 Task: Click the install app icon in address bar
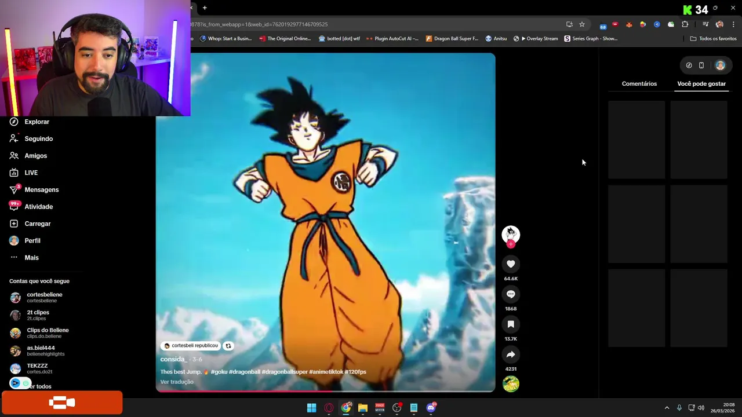pos(569,24)
